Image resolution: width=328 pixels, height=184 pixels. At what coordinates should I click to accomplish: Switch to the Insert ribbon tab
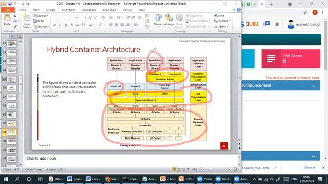tap(36, 10)
